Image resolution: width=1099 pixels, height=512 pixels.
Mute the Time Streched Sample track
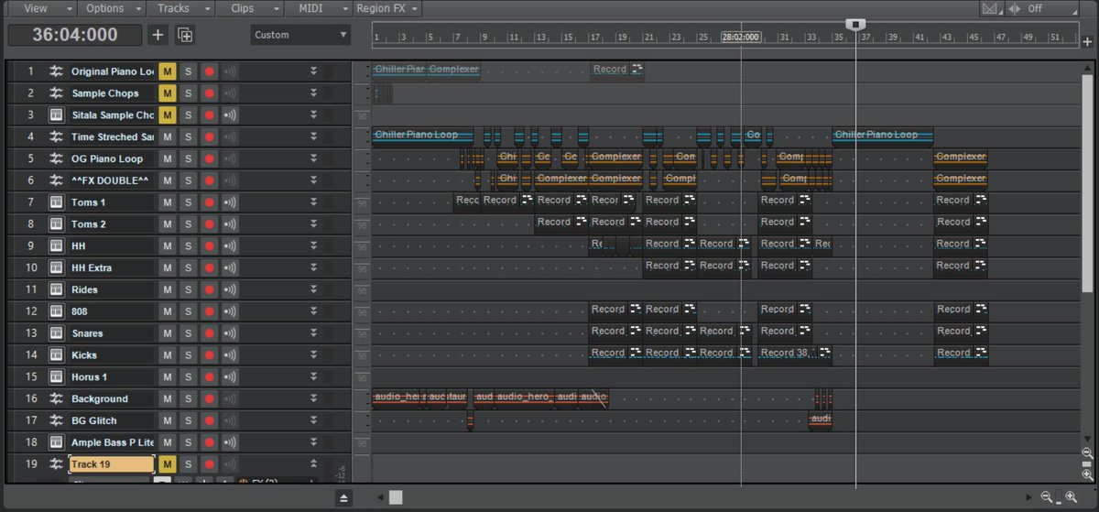pos(167,136)
